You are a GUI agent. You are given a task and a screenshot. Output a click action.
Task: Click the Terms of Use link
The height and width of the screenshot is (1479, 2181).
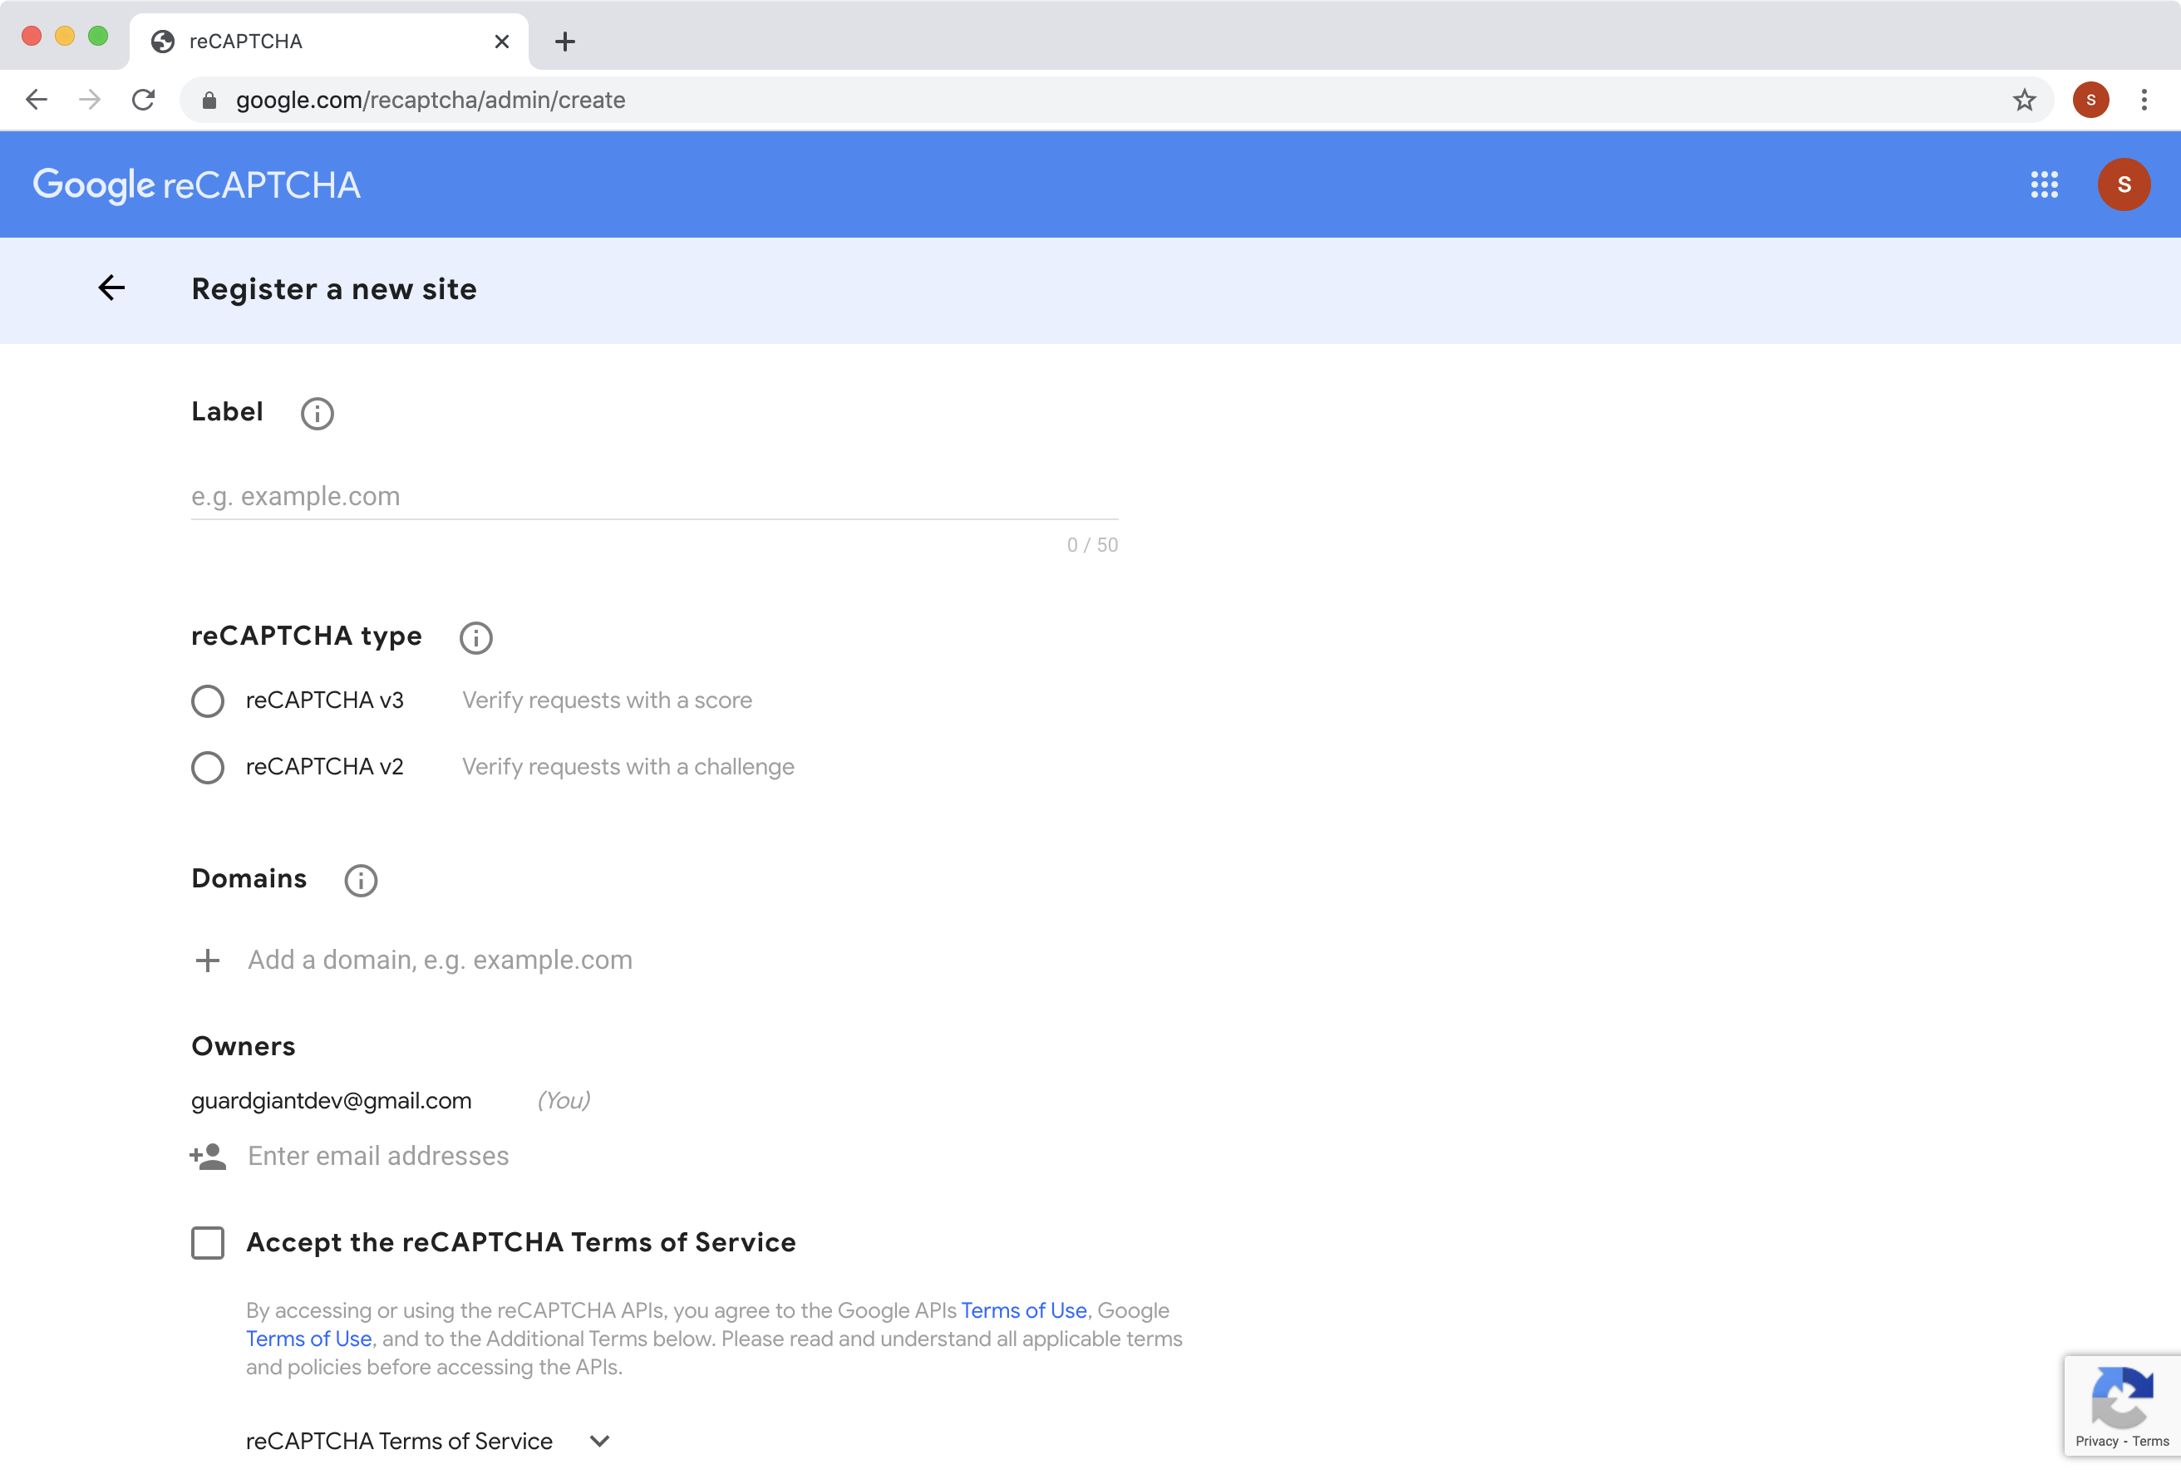(x=1022, y=1309)
